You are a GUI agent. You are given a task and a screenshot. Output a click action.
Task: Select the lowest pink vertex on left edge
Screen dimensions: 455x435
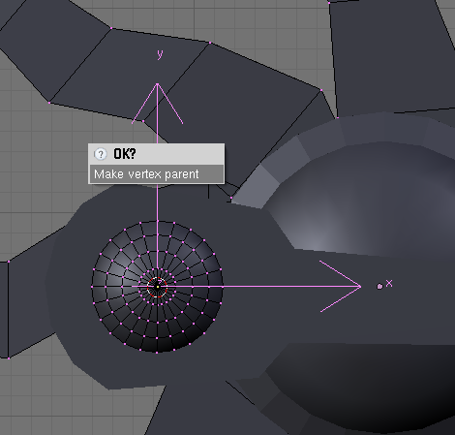(x=9, y=357)
